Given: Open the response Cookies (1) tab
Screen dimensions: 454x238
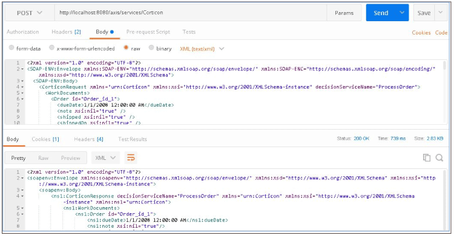Looking at the screenshot, I should 45,139.
